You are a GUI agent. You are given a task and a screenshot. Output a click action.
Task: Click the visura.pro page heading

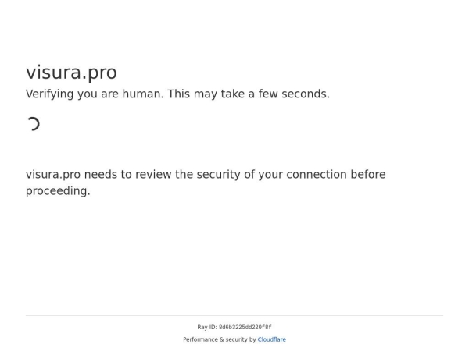pyautogui.click(x=71, y=73)
